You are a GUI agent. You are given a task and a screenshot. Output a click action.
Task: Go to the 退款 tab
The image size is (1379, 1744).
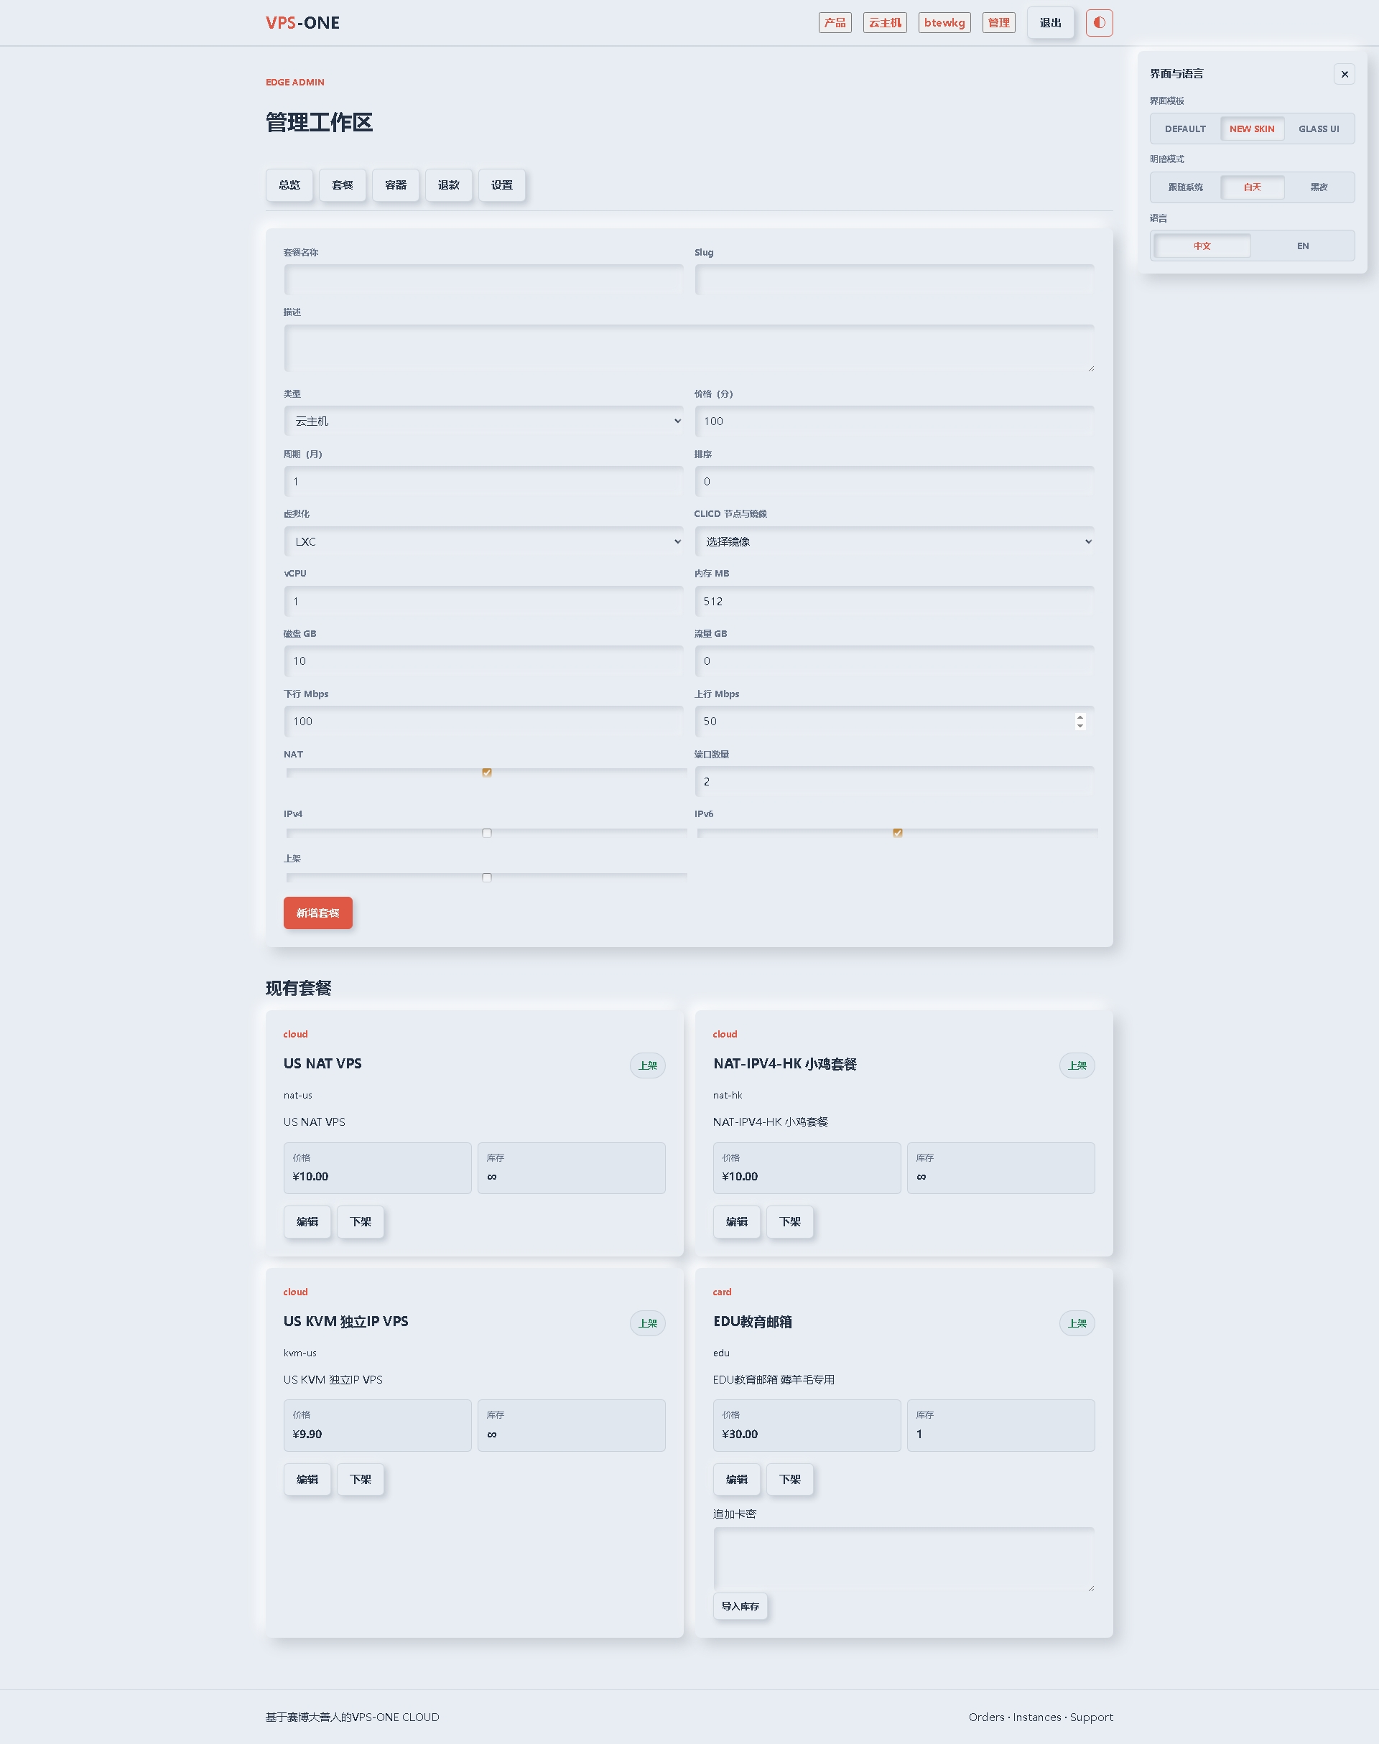click(x=449, y=185)
